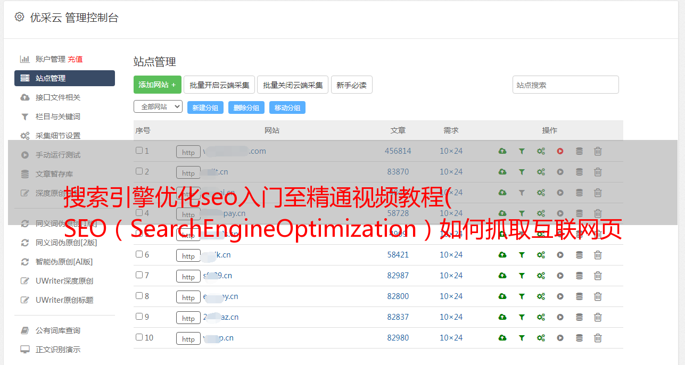The width and height of the screenshot is (685, 365).
Task: Open the gears settings icon in row 8
Action: click(x=541, y=296)
